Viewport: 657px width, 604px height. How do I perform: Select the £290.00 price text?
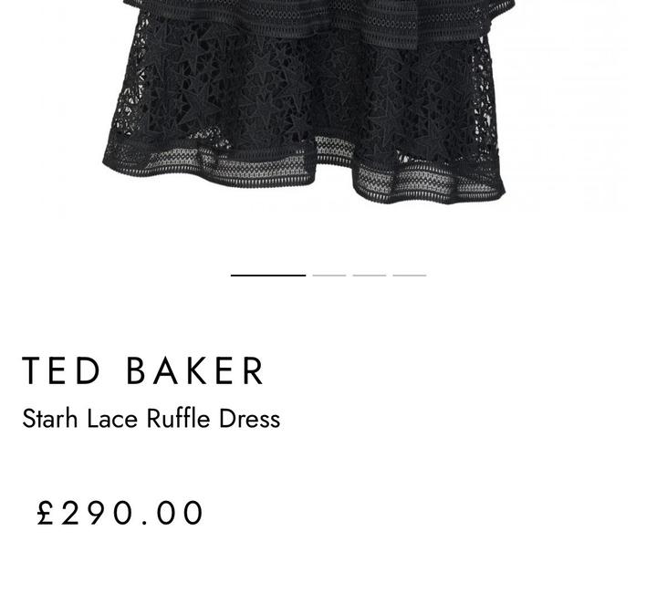coord(120,513)
